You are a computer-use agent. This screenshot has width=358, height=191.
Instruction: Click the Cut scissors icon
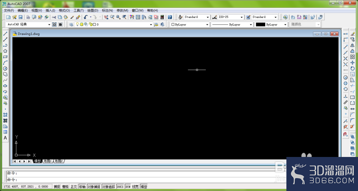[x=54, y=17]
